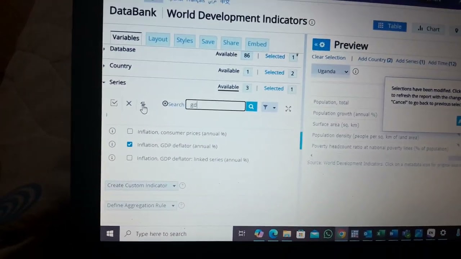Open Task View on the taskbar
This screenshot has height=259, width=461.
242,234
